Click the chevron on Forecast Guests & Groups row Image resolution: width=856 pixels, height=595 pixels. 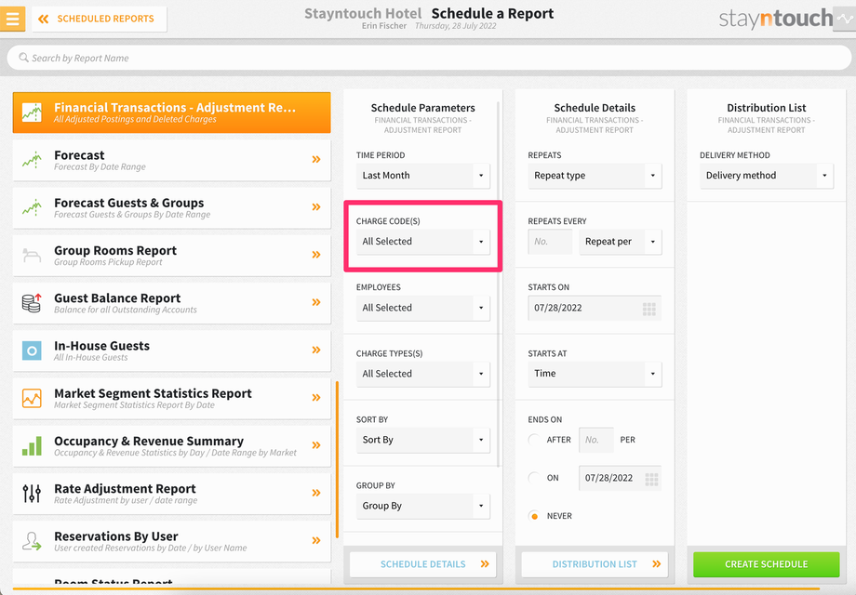coord(316,206)
